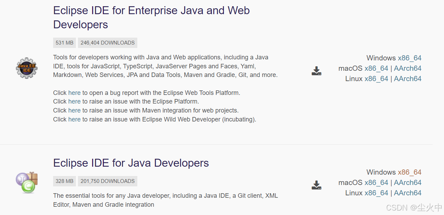Viewport: 444px width, 215px height.
Task: Click the Java EE IDE gear icon
Action: tap(27, 68)
